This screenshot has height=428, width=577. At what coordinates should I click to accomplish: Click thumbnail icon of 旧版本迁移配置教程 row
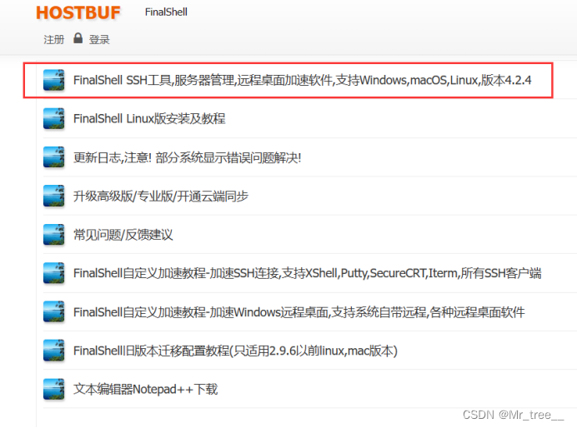(x=53, y=351)
